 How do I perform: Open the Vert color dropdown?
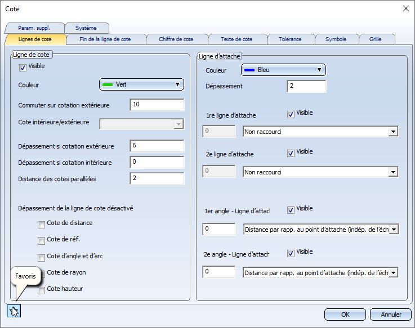(x=142, y=84)
